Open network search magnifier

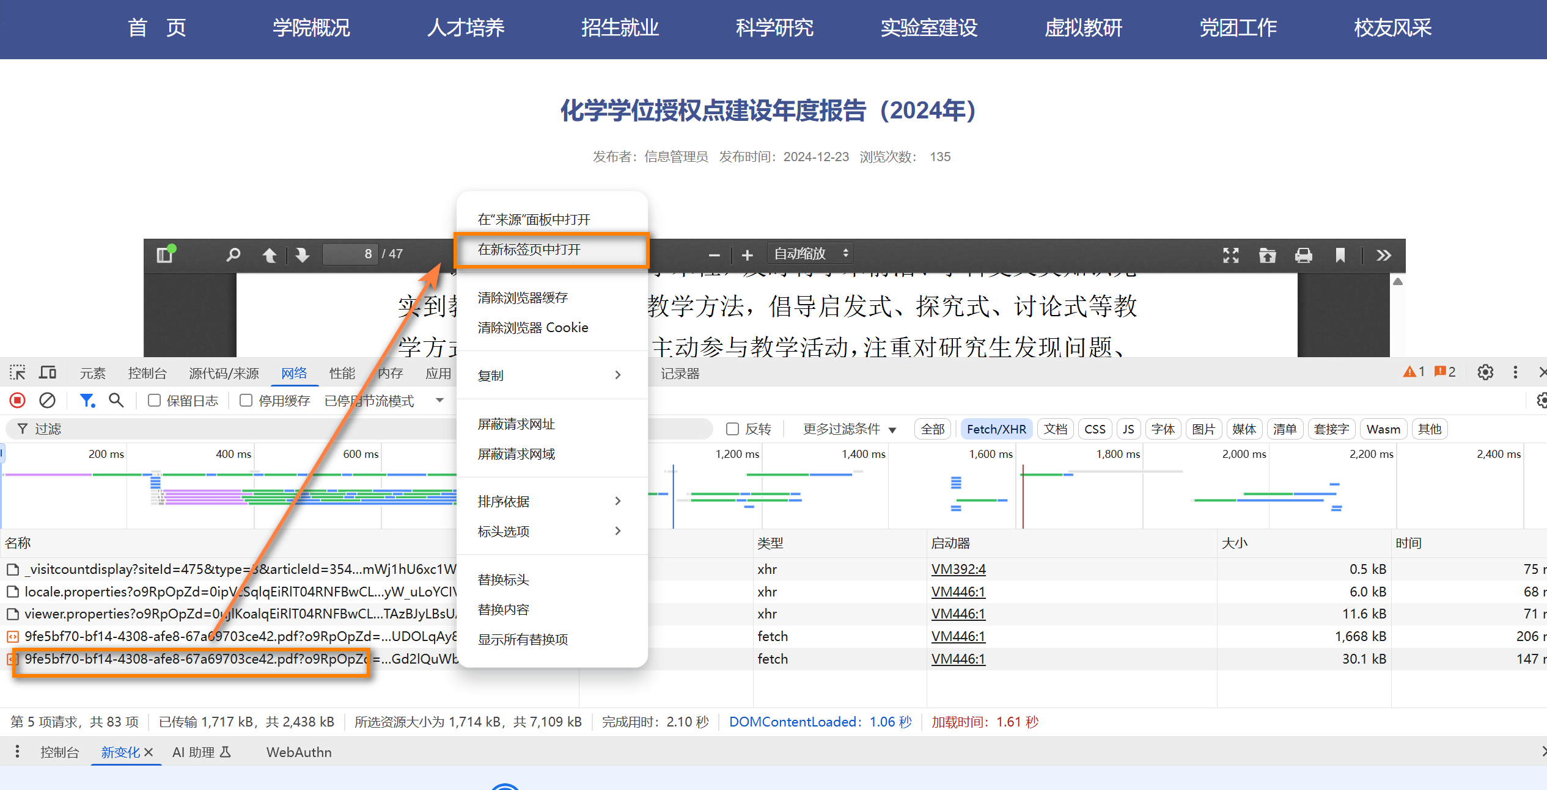[x=116, y=400]
